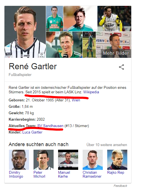This screenshot has width=153, height=193.
Task: Open the large René Gartler portrait photo
Action: tap(25, 32)
